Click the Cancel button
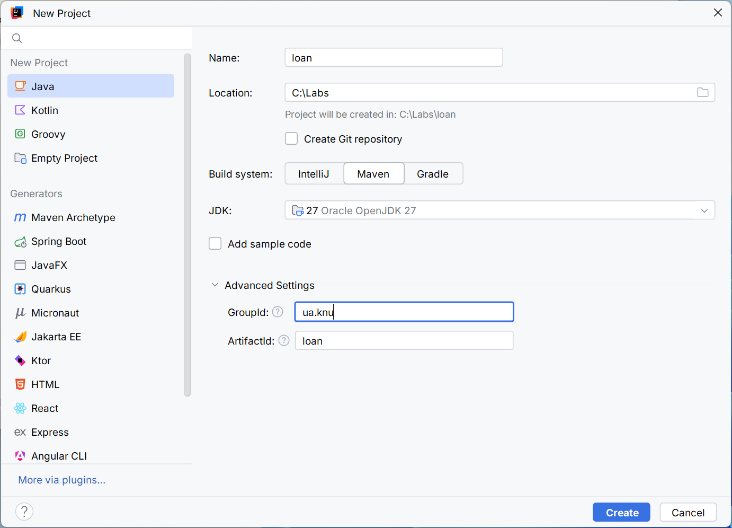The width and height of the screenshot is (732, 528). [688, 512]
